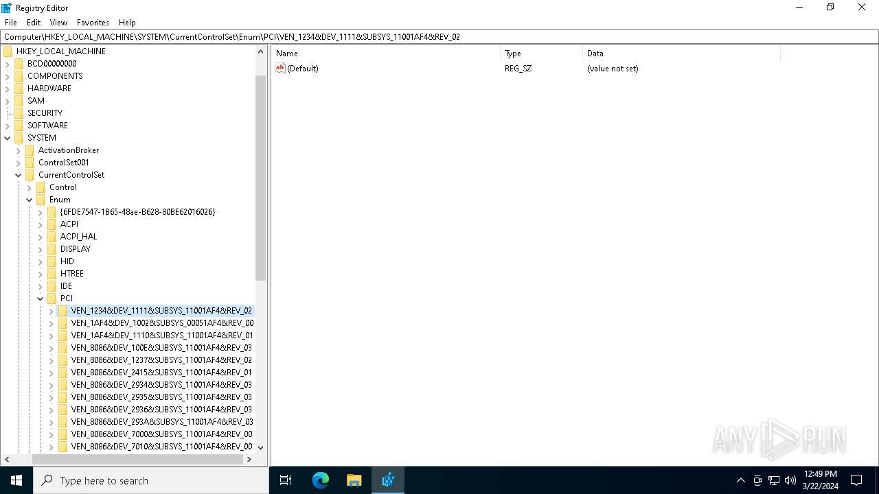Expand the COMPONENTS key
This screenshot has height=494, width=879.
pyautogui.click(x=8, y=76)
